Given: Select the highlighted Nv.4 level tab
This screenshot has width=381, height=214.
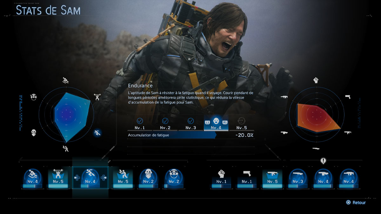Looking at the screenshot, I should 216,123.
